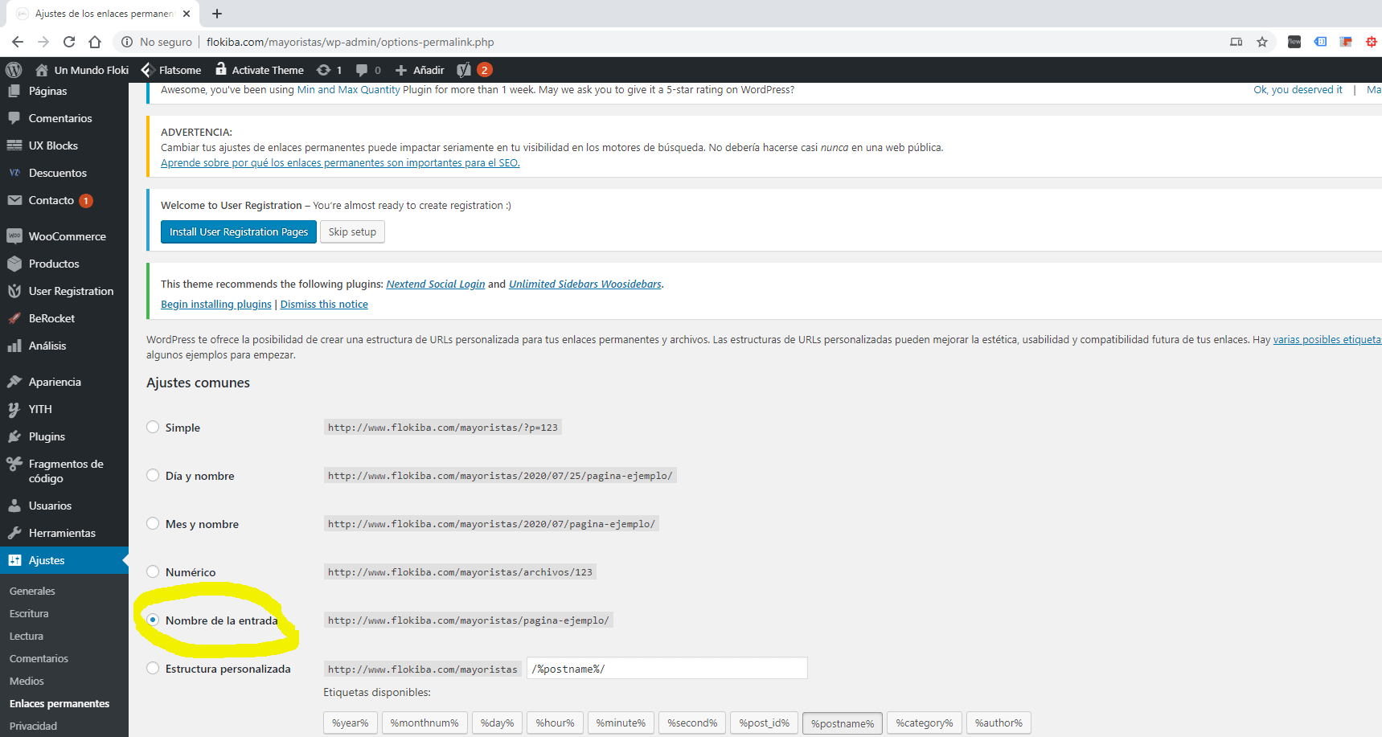Open the SEO permalinks learn-more link
The width and height of the screenshot is (1382, 737).
coord(340,162)
